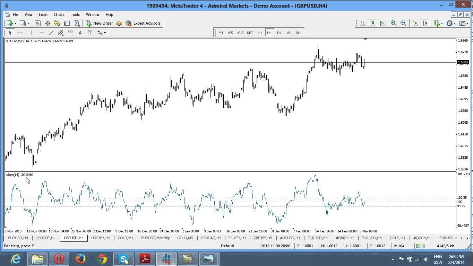473x266 pixels.
Task: Click the New Order button
Action: tap(100, 23)
